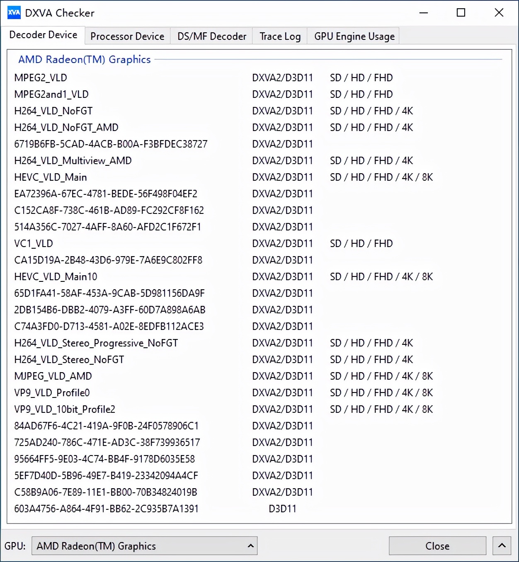
Task: Select the VP9_VLD_10bit_Profile2 row
Action: point(65,409)
